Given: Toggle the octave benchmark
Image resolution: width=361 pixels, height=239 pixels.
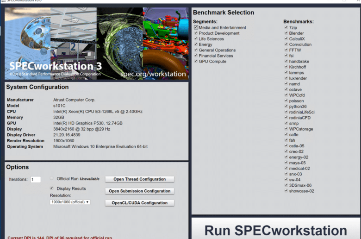Looking at the screenshot, I should click(x=286, y=89).
